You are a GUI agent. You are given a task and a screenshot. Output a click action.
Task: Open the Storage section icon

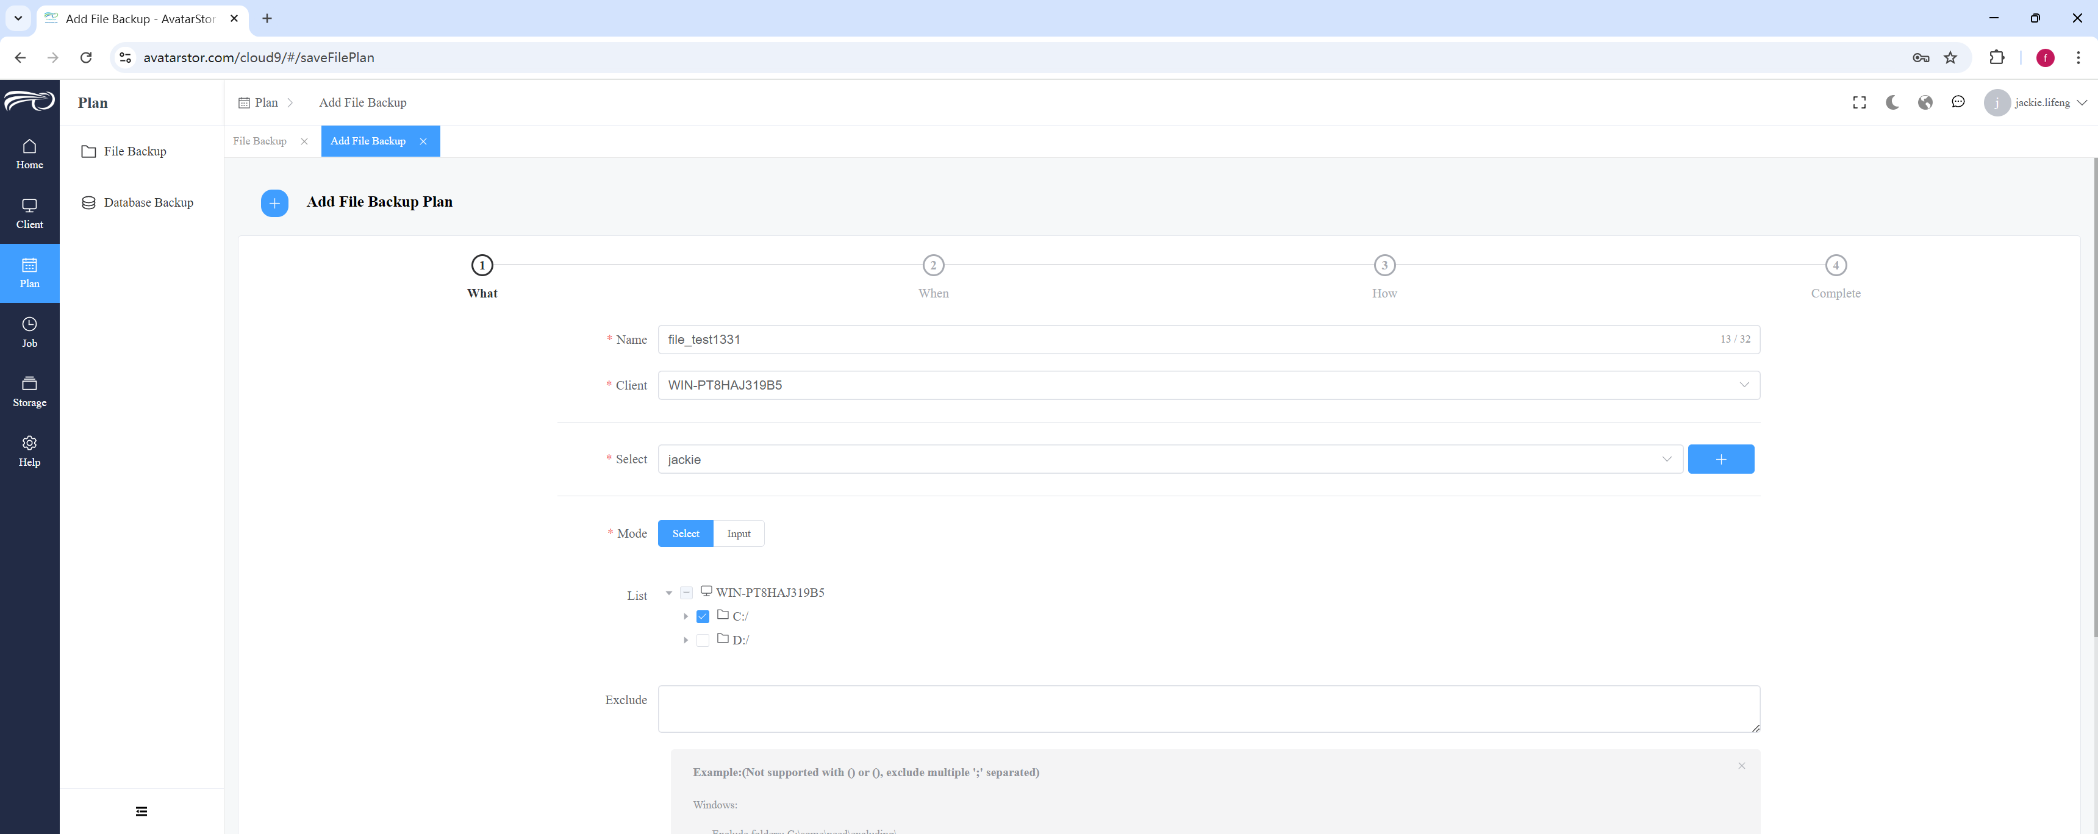tap(29, 383)
